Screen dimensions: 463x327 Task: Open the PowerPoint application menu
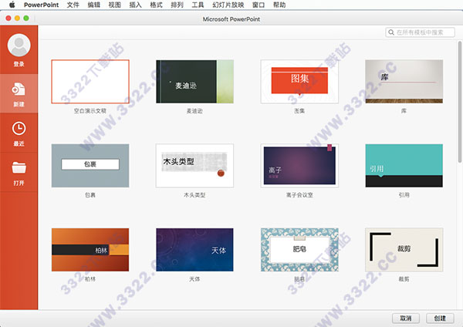41,5
